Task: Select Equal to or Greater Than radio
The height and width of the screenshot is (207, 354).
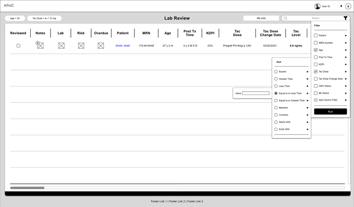Action: 276,100
